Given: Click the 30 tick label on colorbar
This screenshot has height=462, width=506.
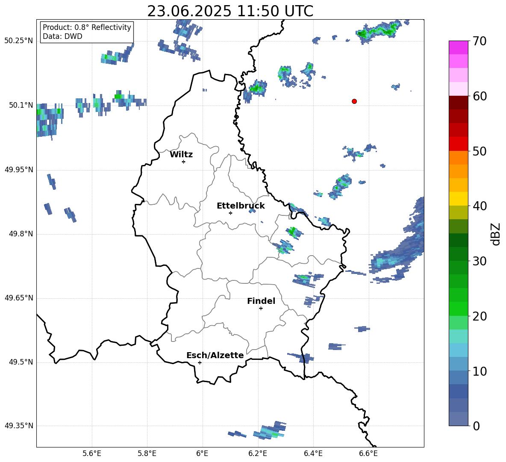Looking at the screenshot, I should (480, 261).
